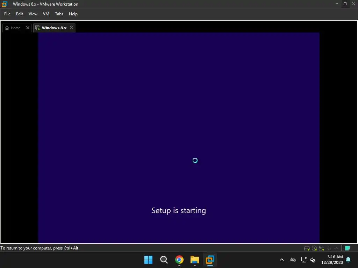Open the Tabs menu
358x268 pixels.
59,14
